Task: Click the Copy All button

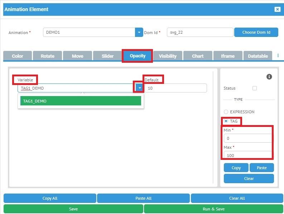Action: click(50, 198)
